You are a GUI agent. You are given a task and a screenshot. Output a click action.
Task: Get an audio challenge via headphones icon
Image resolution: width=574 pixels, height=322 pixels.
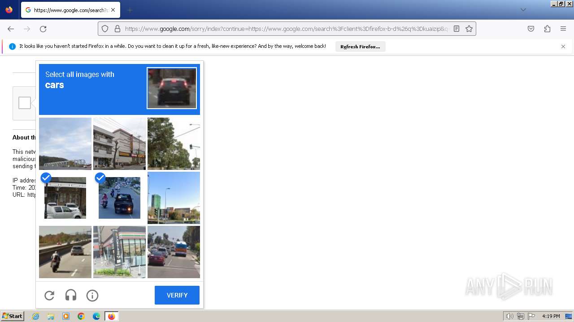click(x=71, y=295)
